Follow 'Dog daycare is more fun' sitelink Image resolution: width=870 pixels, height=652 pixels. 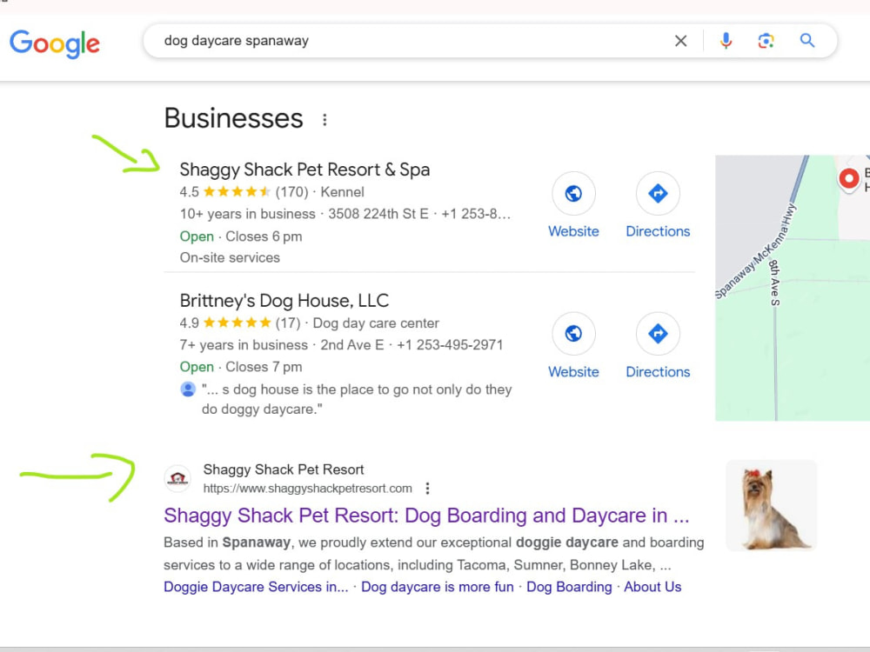click(x=438, y=587)
